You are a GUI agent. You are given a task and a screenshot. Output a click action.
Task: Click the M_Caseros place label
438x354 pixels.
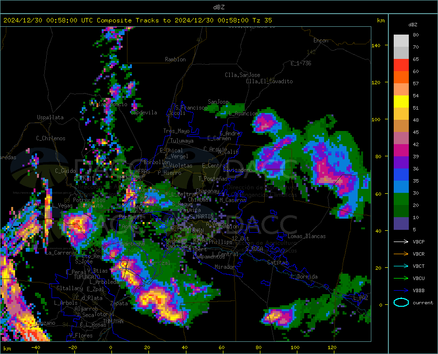click(x=233, y=200)
